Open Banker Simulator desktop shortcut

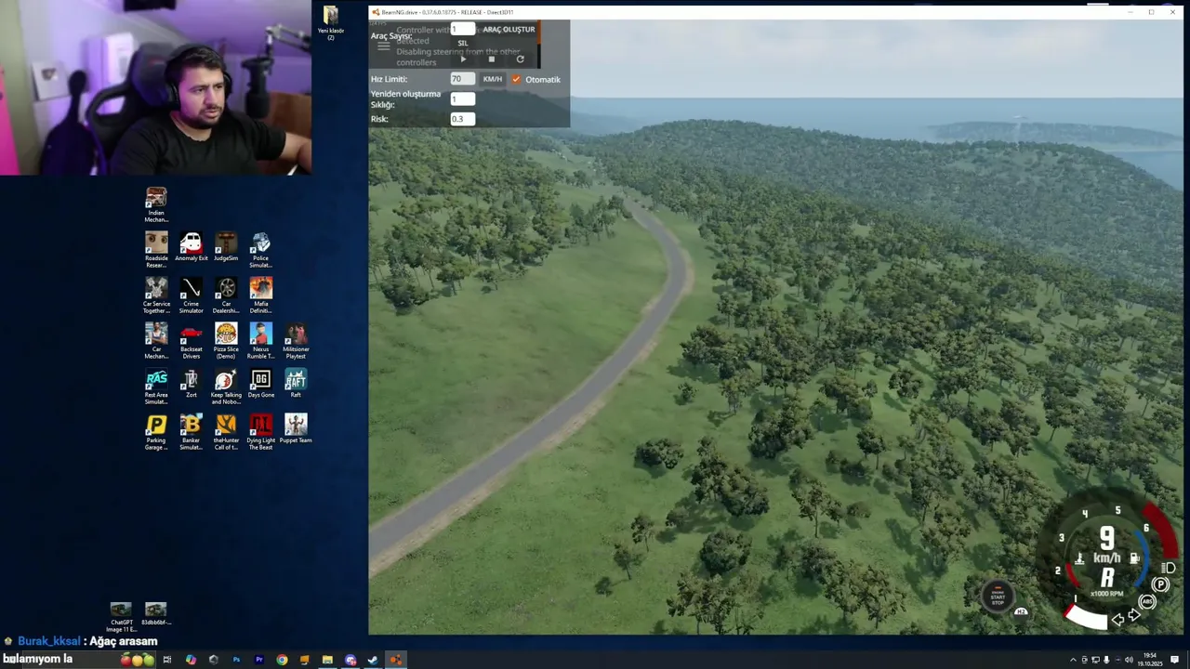tap(191, 432)
